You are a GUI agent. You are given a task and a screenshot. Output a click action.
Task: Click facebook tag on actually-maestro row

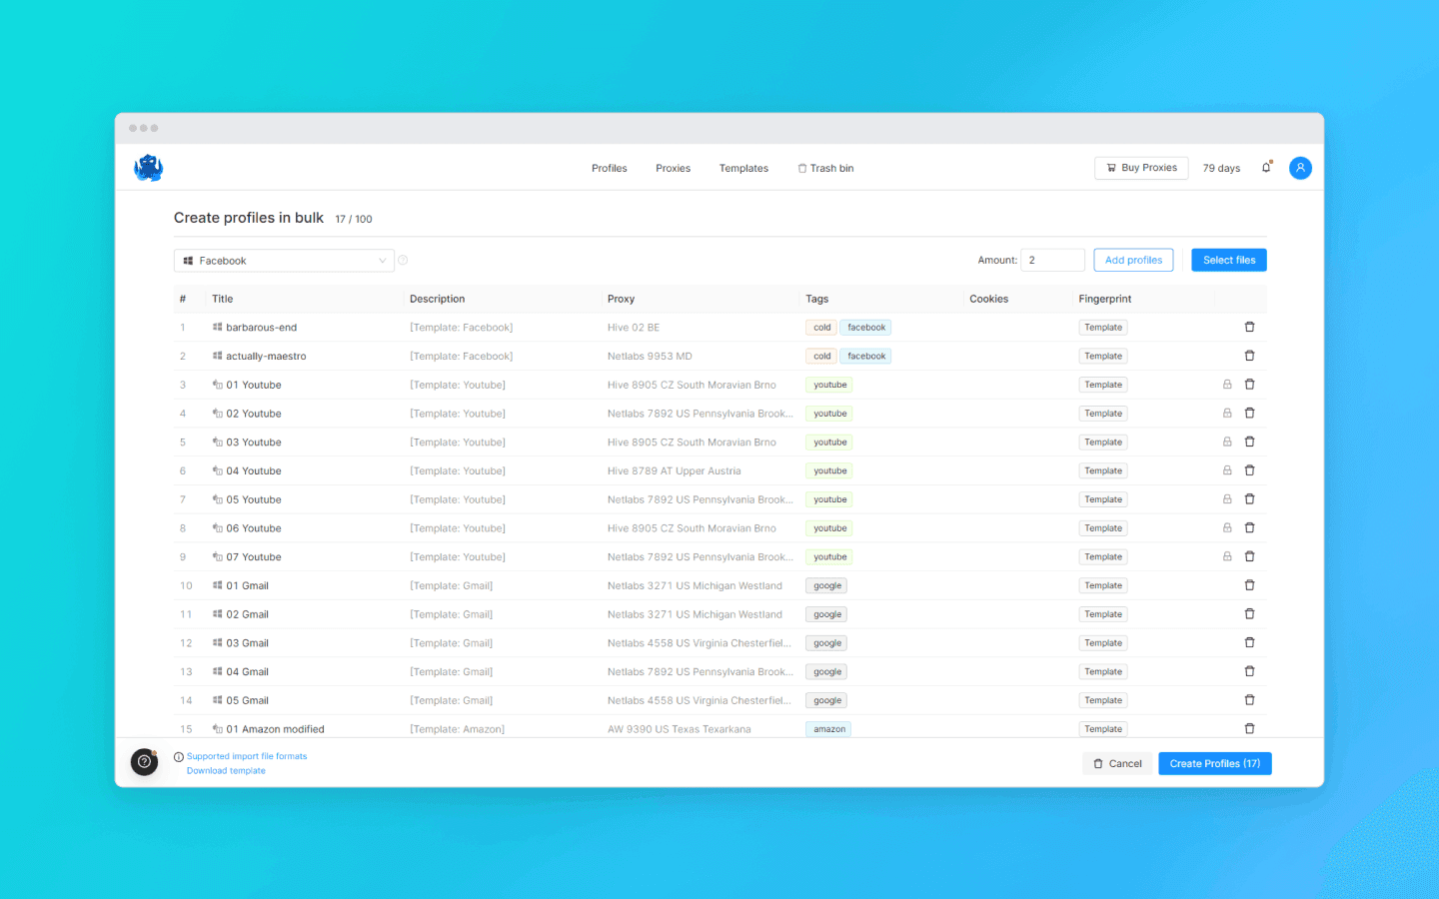tap(866, 356)
